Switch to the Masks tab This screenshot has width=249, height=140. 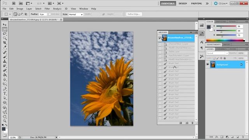(x=227, y=45)
